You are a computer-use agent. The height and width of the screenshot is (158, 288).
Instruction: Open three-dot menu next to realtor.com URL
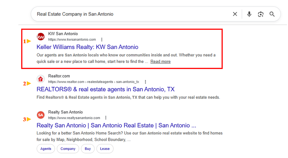145,82
